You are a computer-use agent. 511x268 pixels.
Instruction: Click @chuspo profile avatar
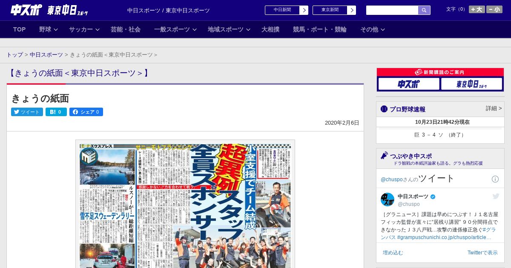click(x=388, y=200)
